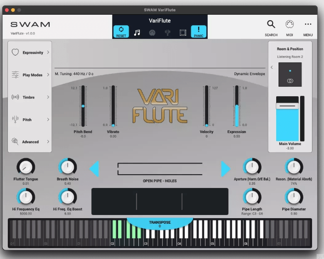The height and width of the screenshot is (259, 324).
Task: Click the Main Volume fader handle
Action: coord(287,106)
